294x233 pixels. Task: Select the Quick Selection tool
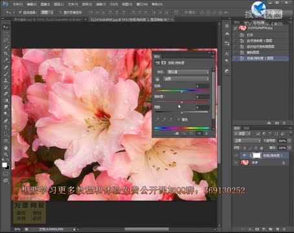click(x=6, y=47)
